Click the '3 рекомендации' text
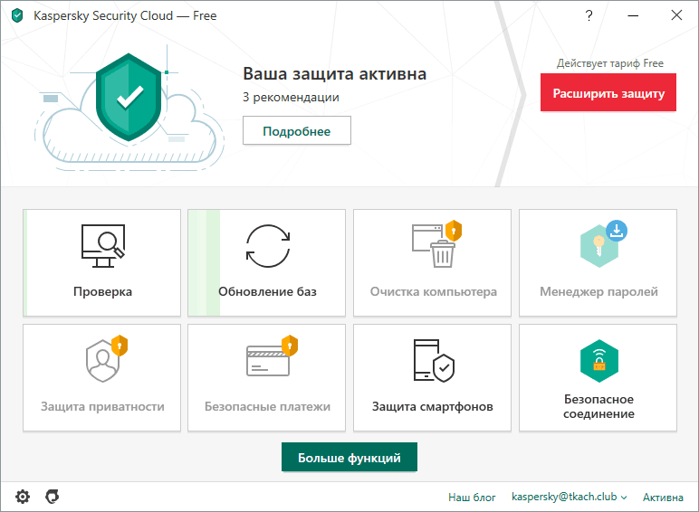Viewport: 699px width, 512px height. pos(291,97)
